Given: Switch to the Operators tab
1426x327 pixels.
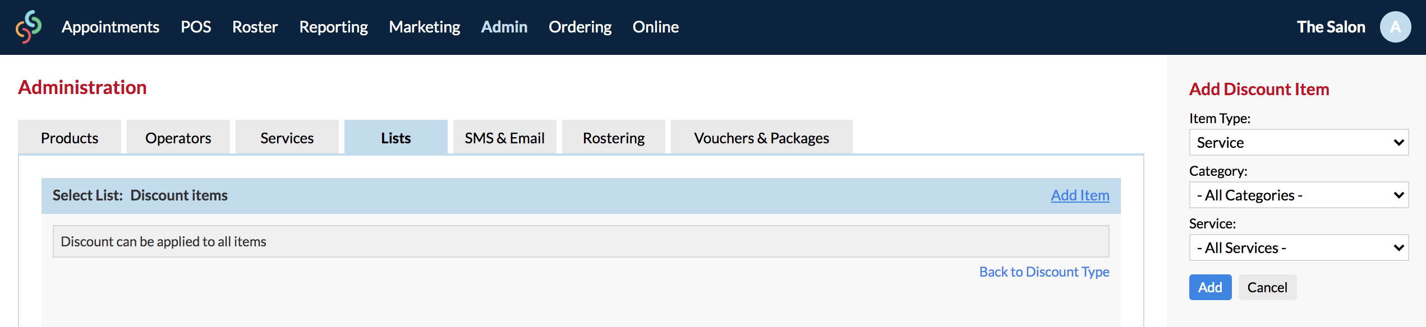Looking at the screenshot, I should 178,137.
